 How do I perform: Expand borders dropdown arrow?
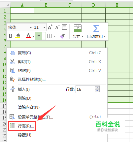pyautogui.click(x=54, y=36)
